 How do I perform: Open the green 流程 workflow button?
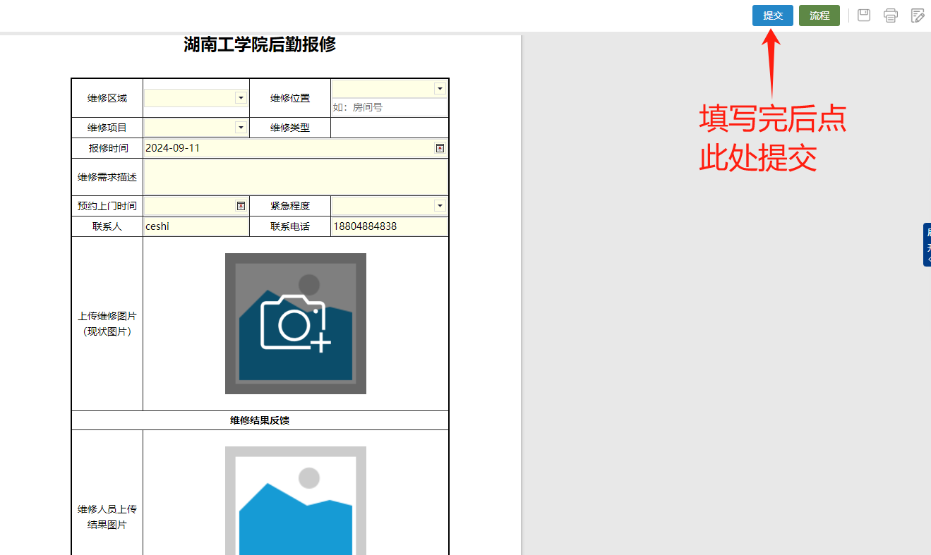point(819,16)
